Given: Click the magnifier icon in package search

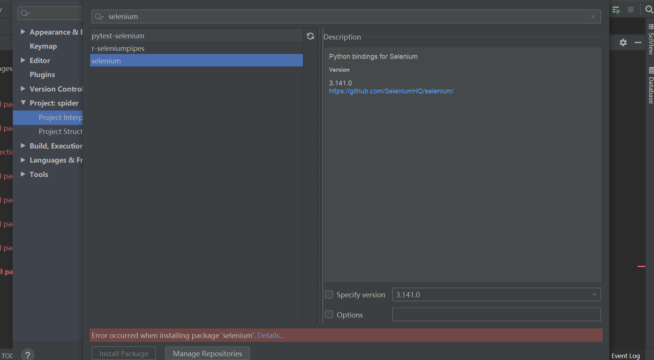Looking at the screenshot, I should [x=99, y=17].
